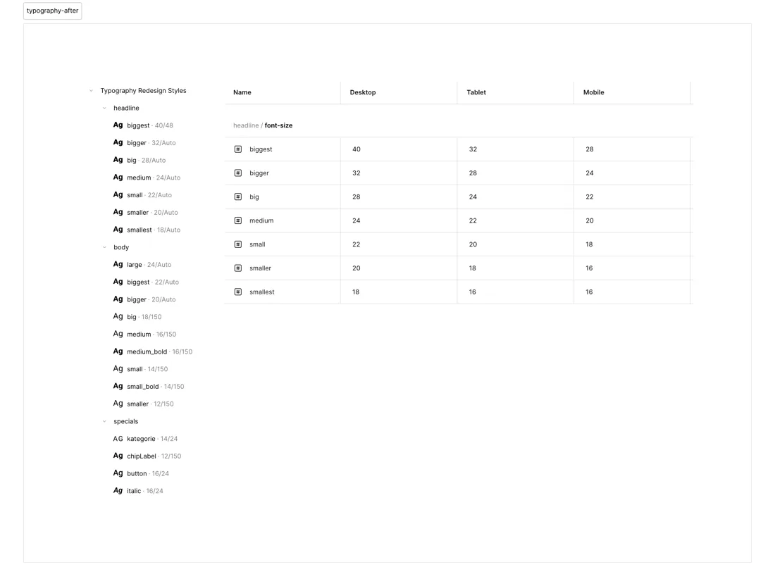Collapse the body styles group
The image size is (775, 586).
pyautogui.click(x=104, y=247)
